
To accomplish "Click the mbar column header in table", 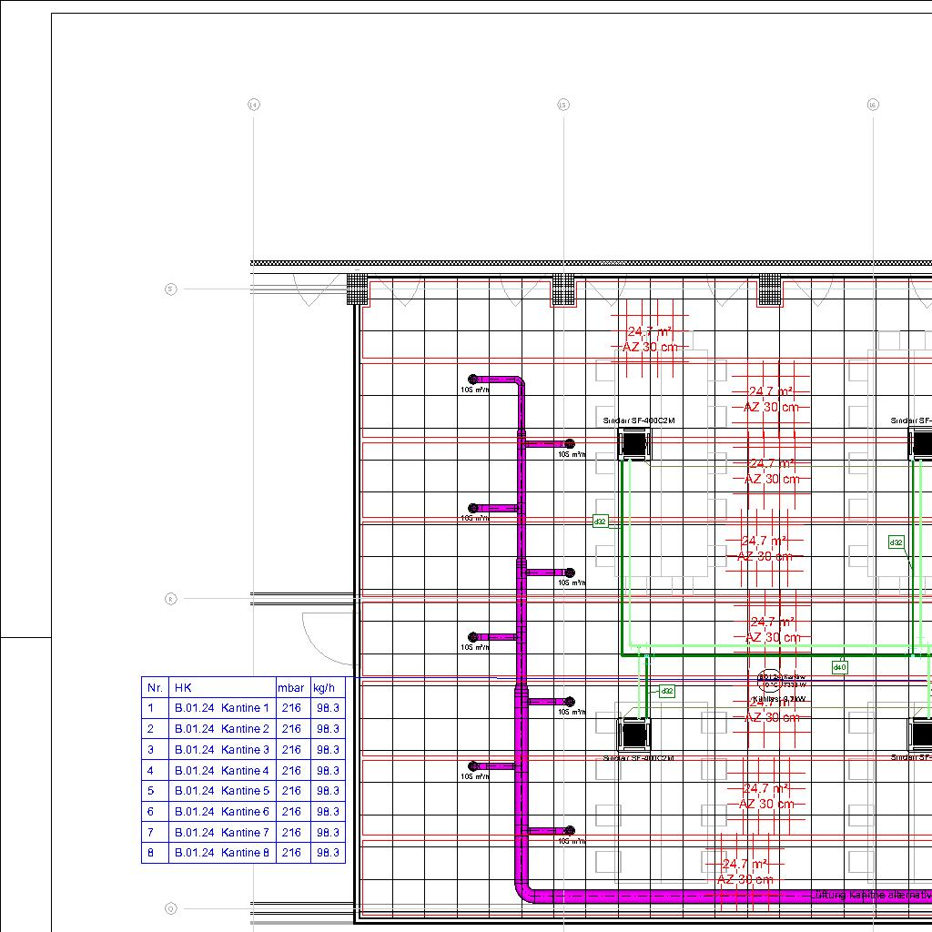I will [x=291, y=687].
